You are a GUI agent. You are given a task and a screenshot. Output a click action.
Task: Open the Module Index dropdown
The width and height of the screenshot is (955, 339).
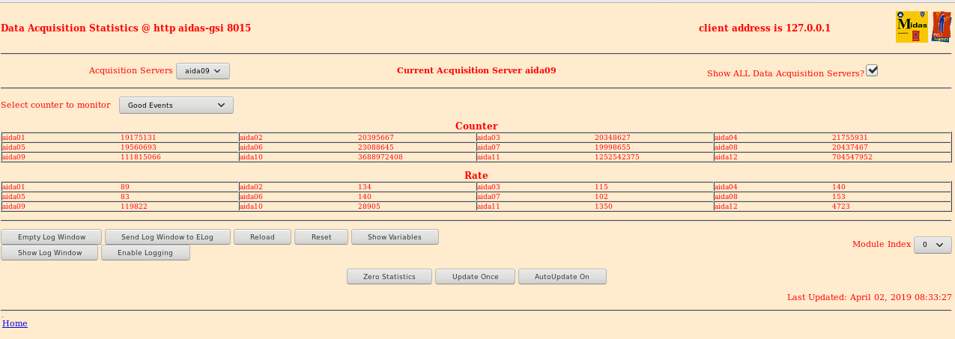click(933, 245)
